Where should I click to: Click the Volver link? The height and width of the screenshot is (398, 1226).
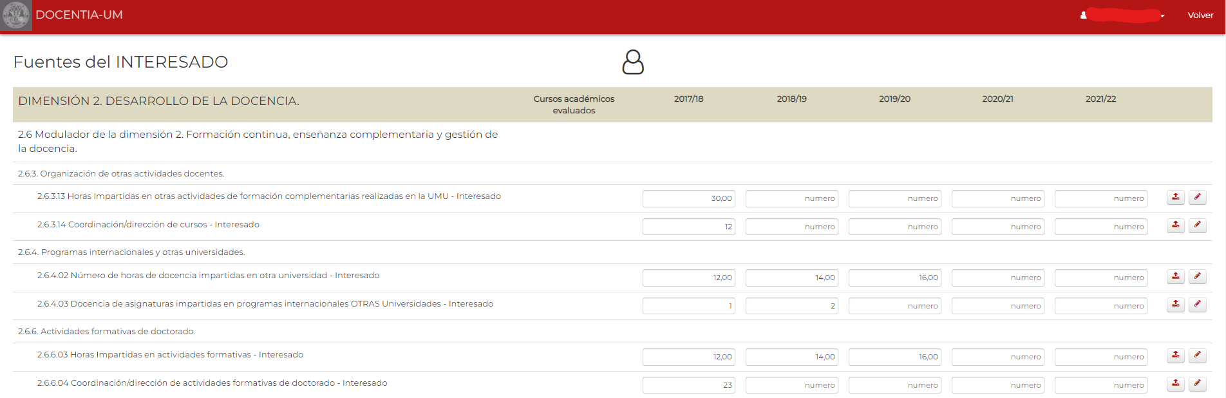[1200, 15]
